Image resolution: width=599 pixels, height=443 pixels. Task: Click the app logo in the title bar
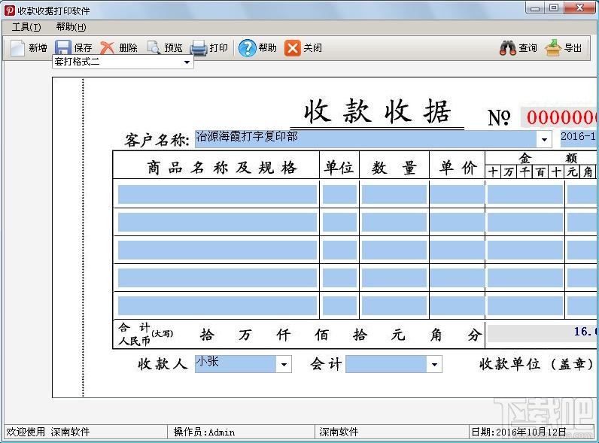[x=10, y=11]
